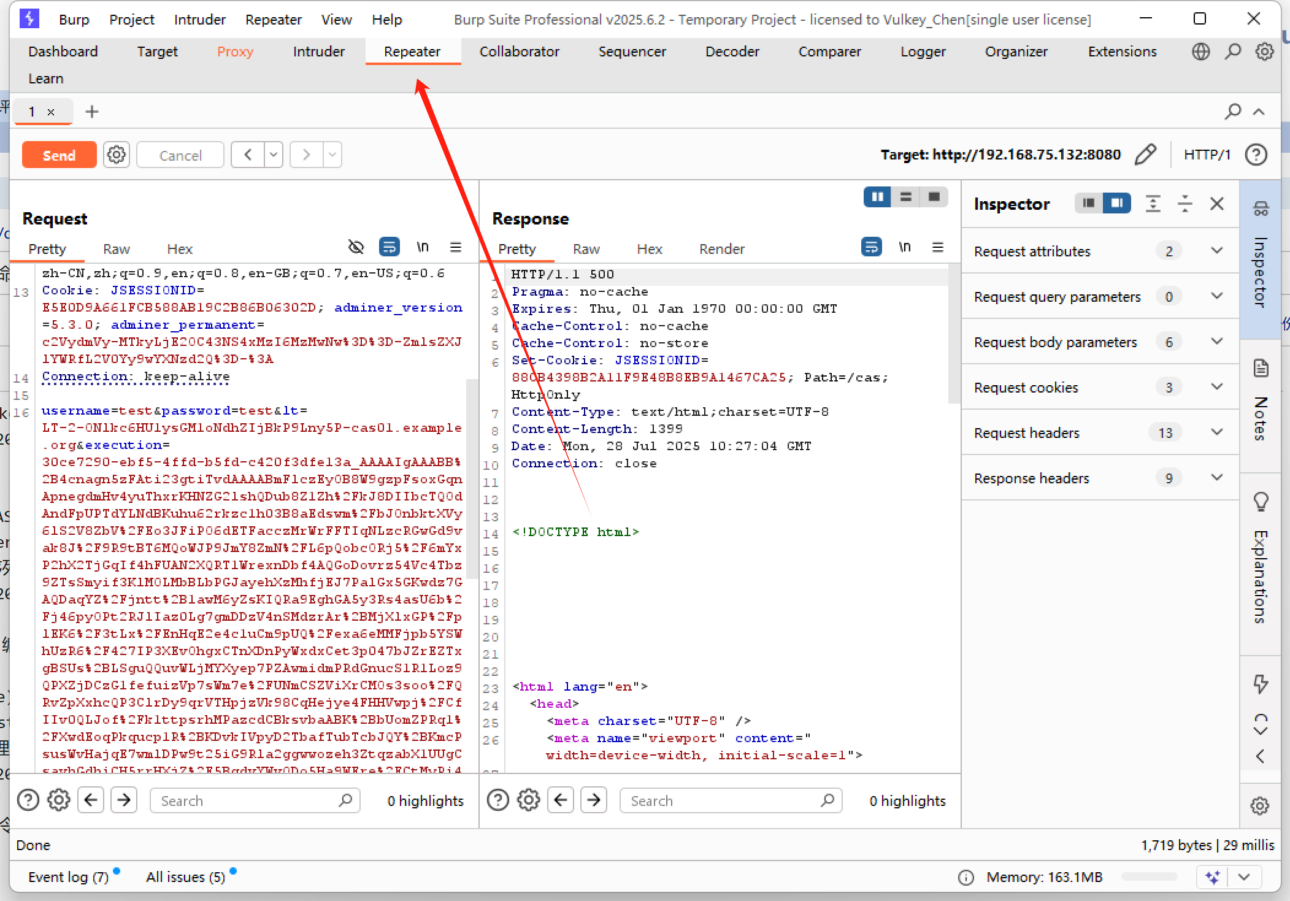Add a new Repeater tab with plus
Viewport: 1290px width, 901px height.
(92, 112)
